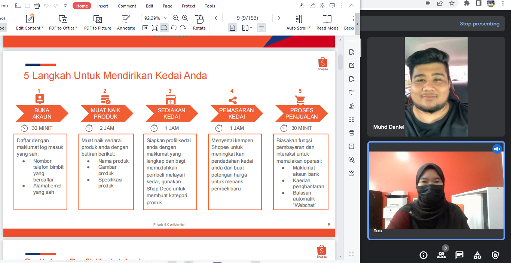Open the Protect tab
This screenshot has height=263, width=511.
pos(189,6)
